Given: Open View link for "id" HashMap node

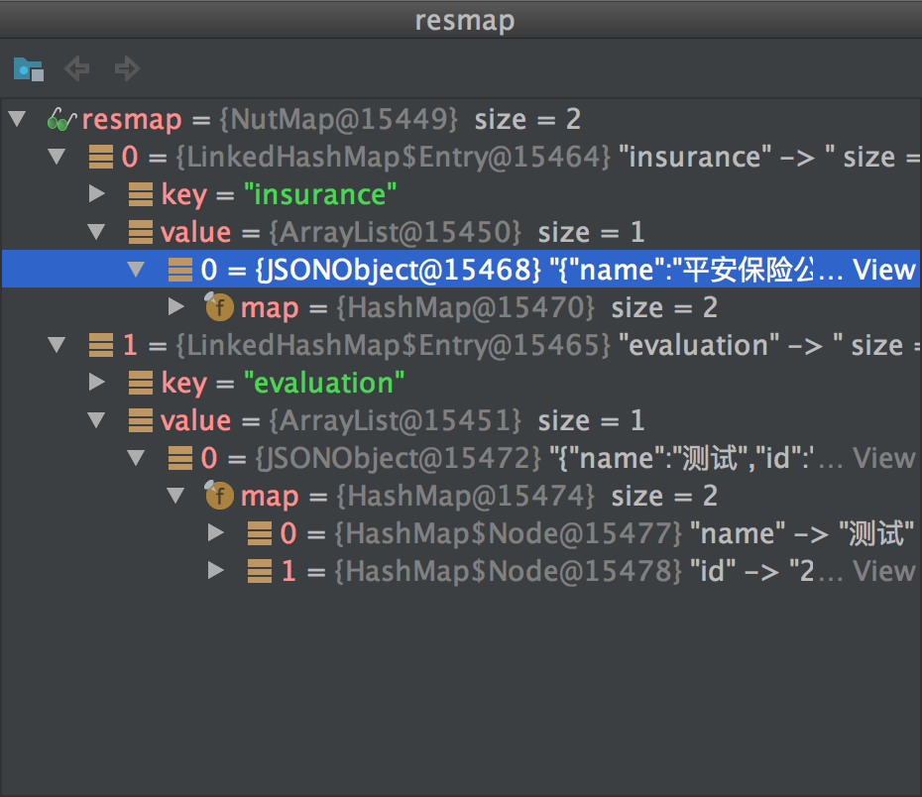Looking at the screenshot, I should [883, 571].
